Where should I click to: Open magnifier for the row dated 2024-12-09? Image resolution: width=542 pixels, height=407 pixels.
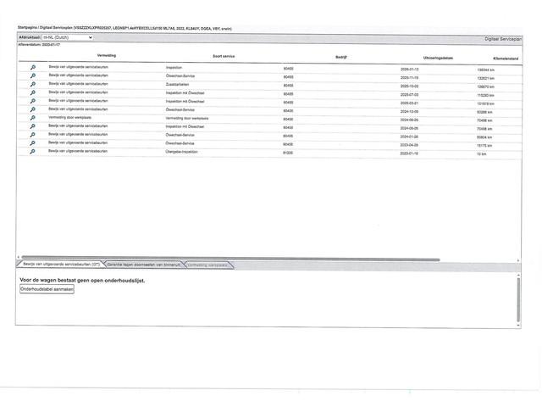point(33,109)
